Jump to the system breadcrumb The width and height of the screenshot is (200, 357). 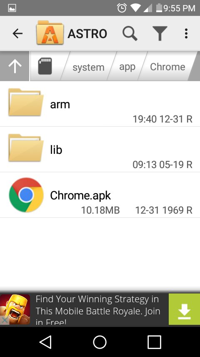point(88,67)
